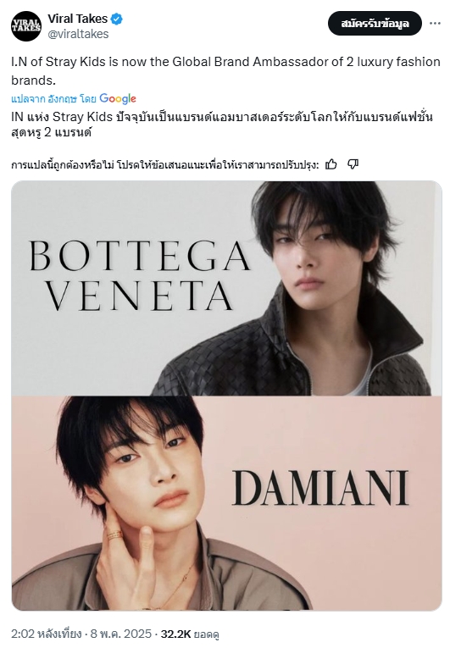Image resolution: width=450 pixels, height=648 pixels.
Task: Click the DAMIANI wordmark in image
Action: (x=320, y=488)
